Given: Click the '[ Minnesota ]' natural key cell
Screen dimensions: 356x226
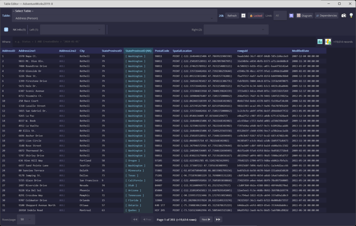Looking at the screenshot, I should [135, 171].
